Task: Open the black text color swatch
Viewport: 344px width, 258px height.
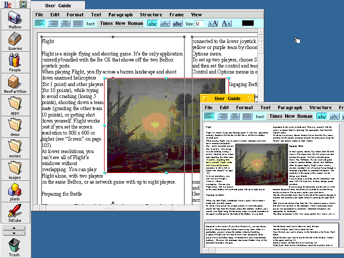Action: tap(248, 23)
